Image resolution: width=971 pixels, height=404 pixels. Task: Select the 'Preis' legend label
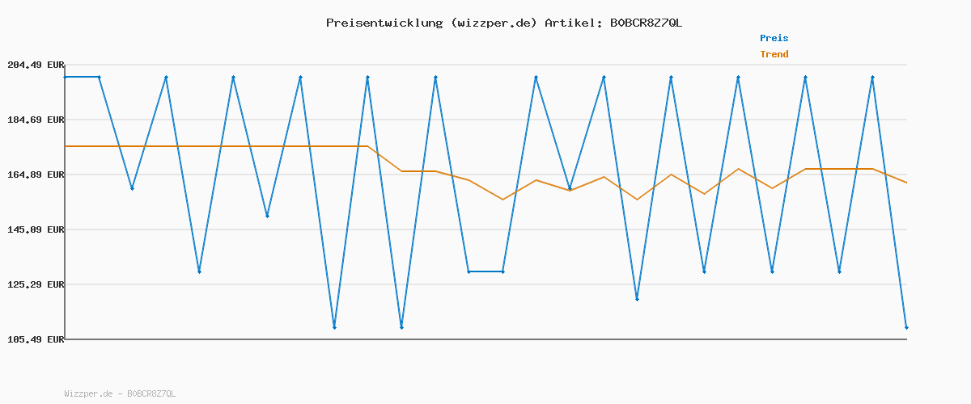[774, 38]
